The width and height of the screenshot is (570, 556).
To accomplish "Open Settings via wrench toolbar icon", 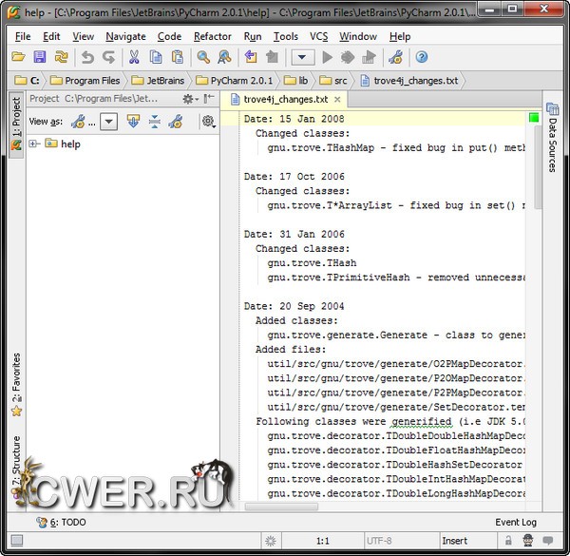I will point(395,57).
